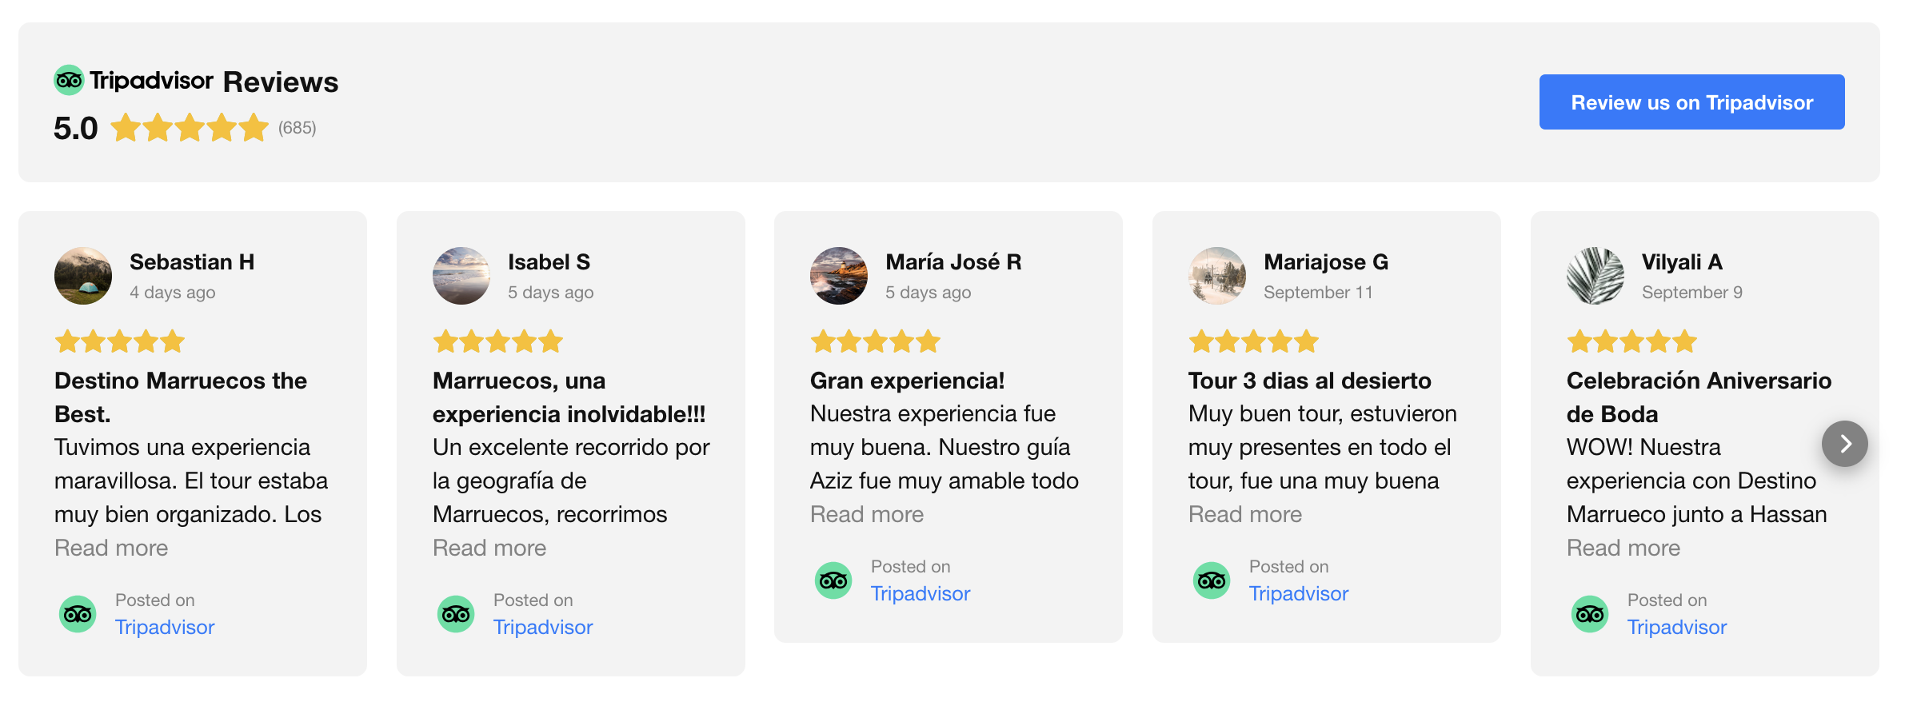Click Vilyali A's leaf avatar

1595,276
